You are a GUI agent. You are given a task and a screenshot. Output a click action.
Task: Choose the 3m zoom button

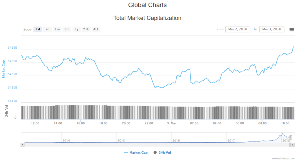tap(67, 29)
